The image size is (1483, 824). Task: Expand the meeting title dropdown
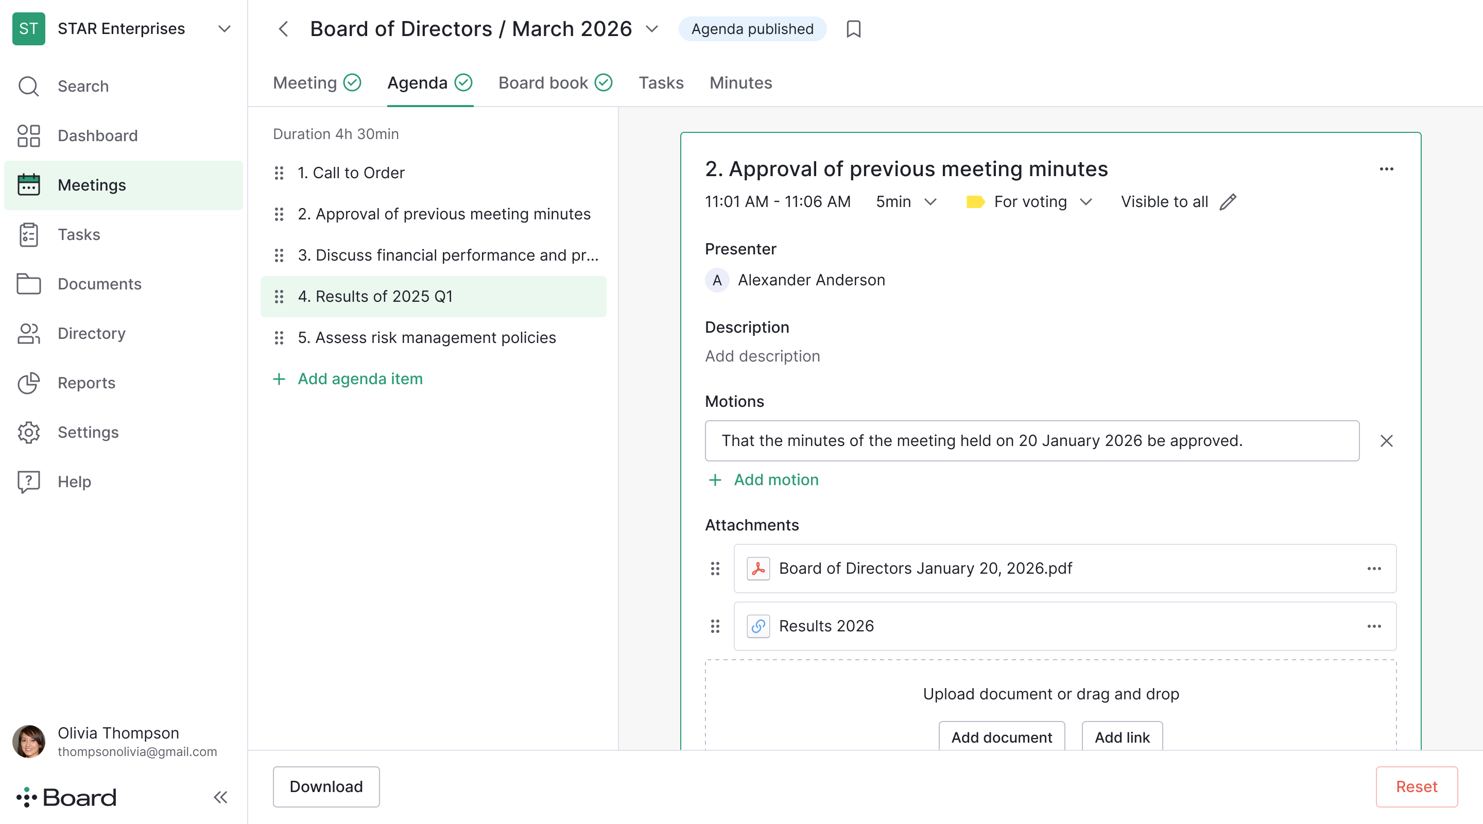pyautogui.click(x=651, y=29)
